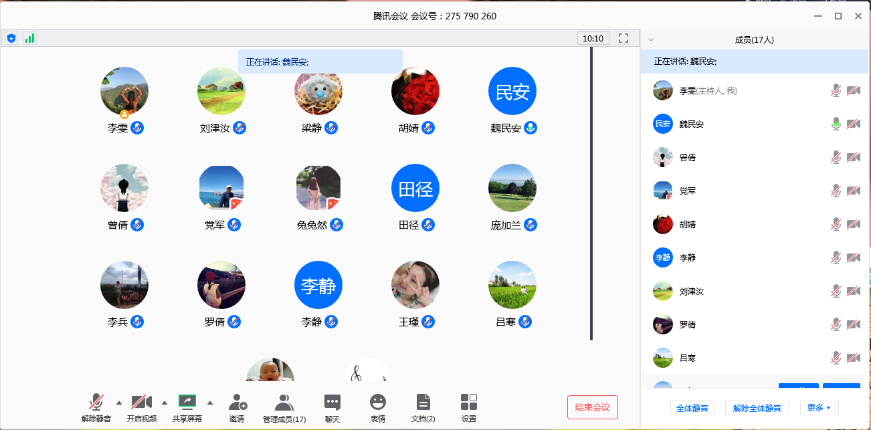Image resolution: width=871 pixels, height=430 pixels.
Task: Turn on camera with 开启视频
Action: [x=142, y=408]
